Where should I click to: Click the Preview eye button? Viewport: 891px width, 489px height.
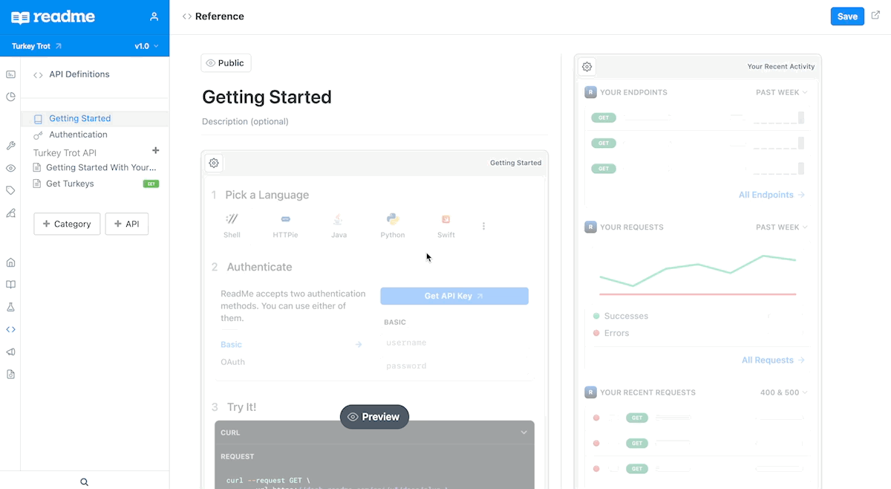click(x=374, y=417)
